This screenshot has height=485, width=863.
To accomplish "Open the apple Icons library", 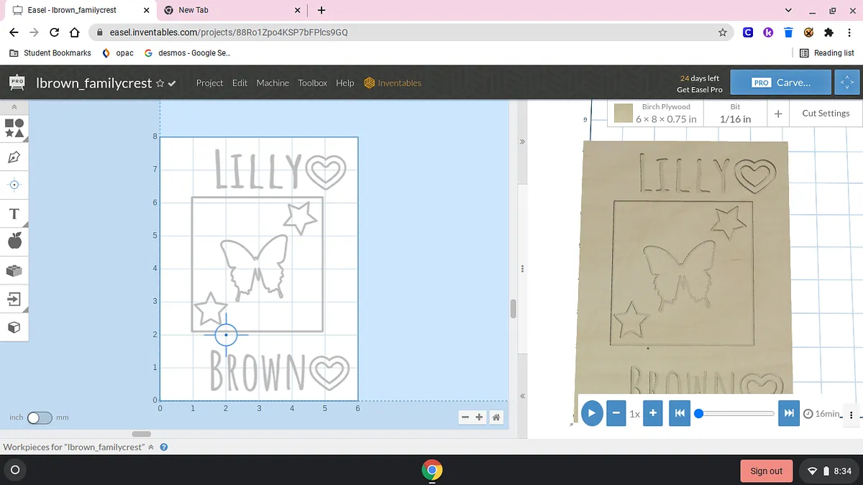I will pos(14,241).
